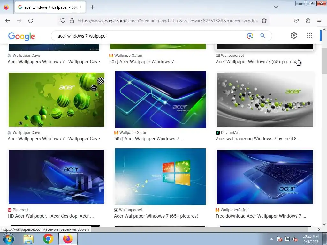Image resolution: width=327 pixels, height=245 pixels.
Task: Click the Firefox View icon
Action: (6, 7)
